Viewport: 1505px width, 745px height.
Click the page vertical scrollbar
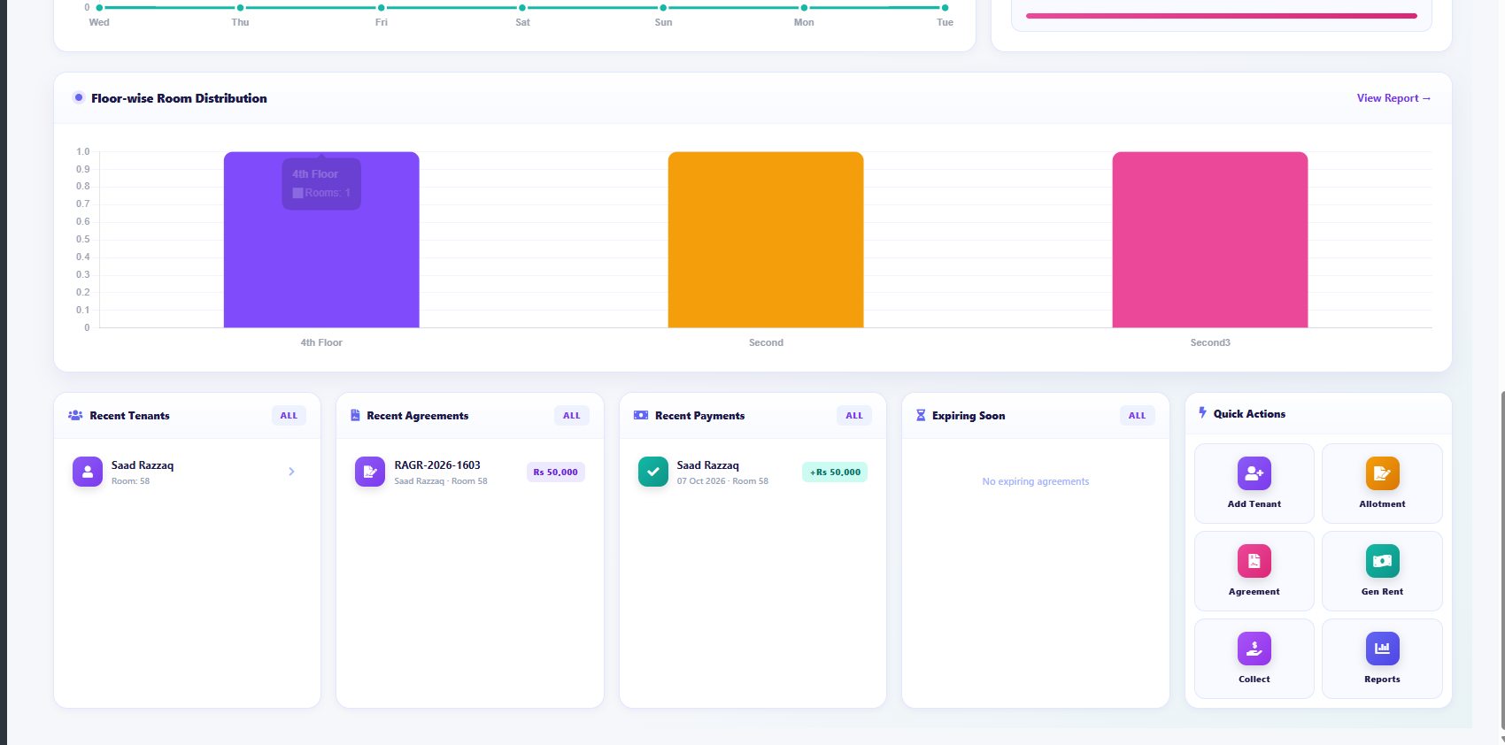coord(1502,562)
